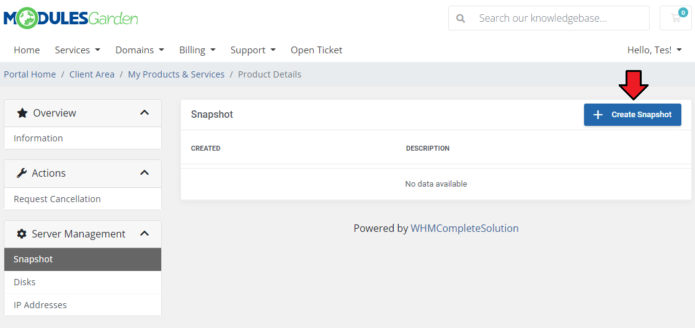
Task: Select Information in the Overview panel
Action: coord(83,138)
